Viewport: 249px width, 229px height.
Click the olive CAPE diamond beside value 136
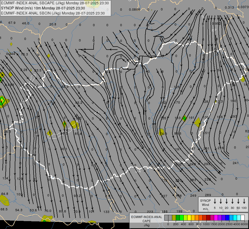click(x=198, y=122)
